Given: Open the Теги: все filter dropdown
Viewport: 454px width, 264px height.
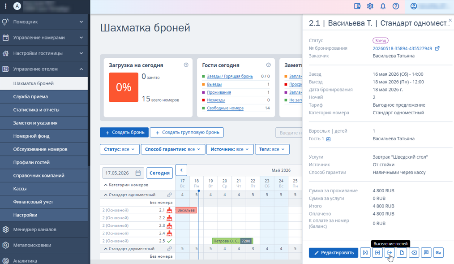Looking at the screenshot, I should 272,149.
